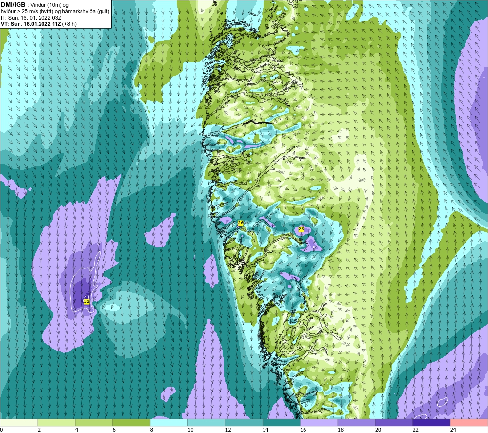
Task: Select the olive green 6–8 legend swatch
Action: [131, 422]
